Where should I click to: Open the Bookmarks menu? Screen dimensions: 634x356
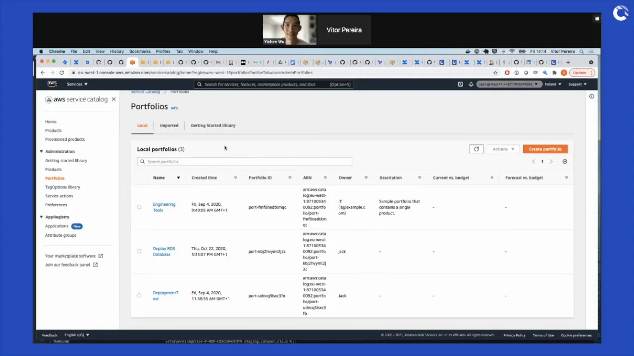pos(140,51)
